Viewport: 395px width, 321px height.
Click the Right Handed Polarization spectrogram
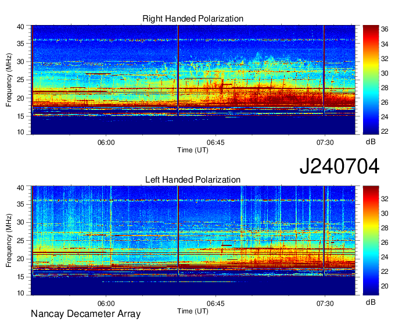[193, 80]
